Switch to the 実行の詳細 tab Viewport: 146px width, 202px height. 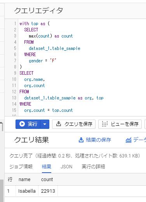tap(93, 166)
